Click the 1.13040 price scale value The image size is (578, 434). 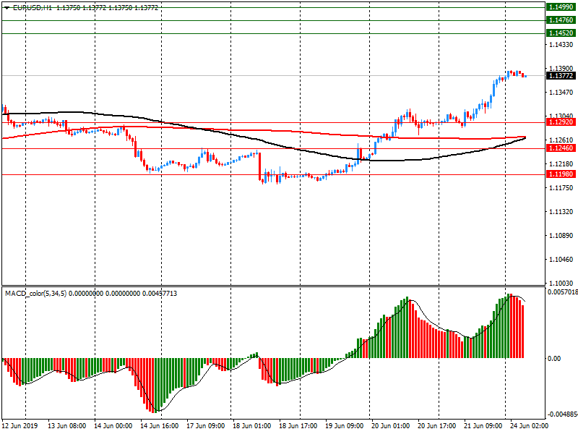[561, 116]
